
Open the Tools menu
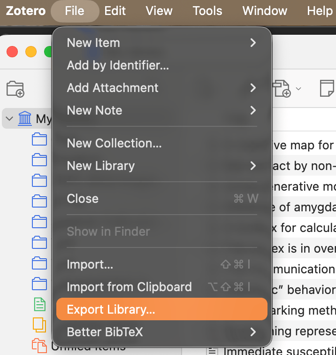coord(207,11)
